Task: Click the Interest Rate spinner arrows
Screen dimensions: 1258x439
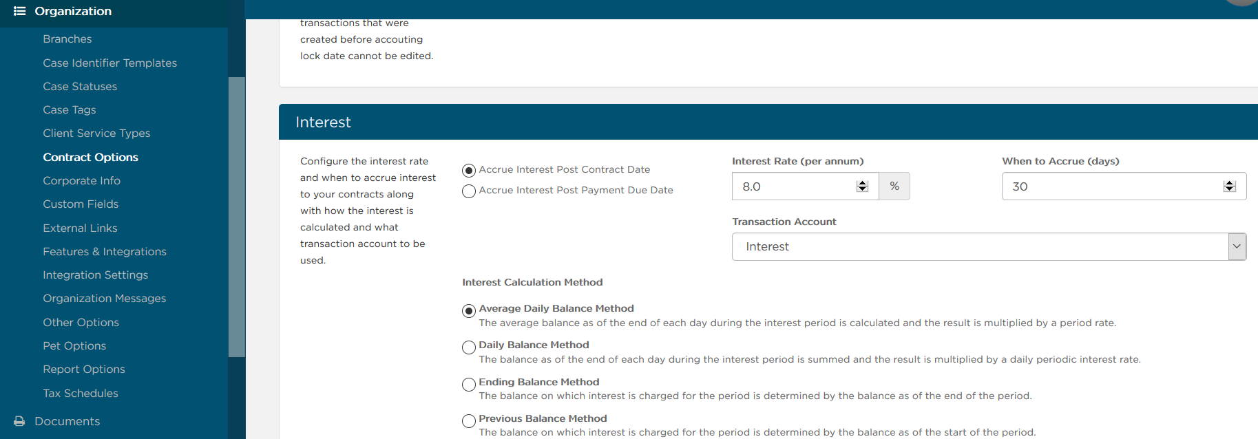Action: pyautogui.click(x=862, y=186)
